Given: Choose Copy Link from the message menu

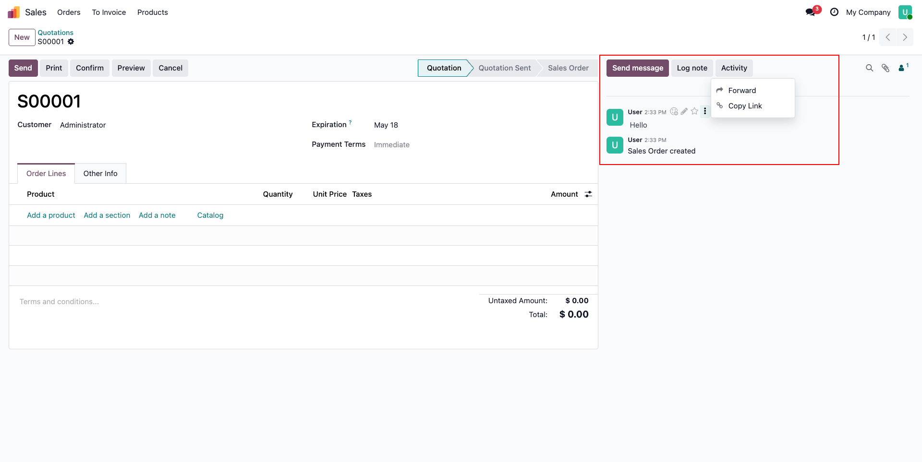Looking at the screenshot, I should (x=752, y=106).
